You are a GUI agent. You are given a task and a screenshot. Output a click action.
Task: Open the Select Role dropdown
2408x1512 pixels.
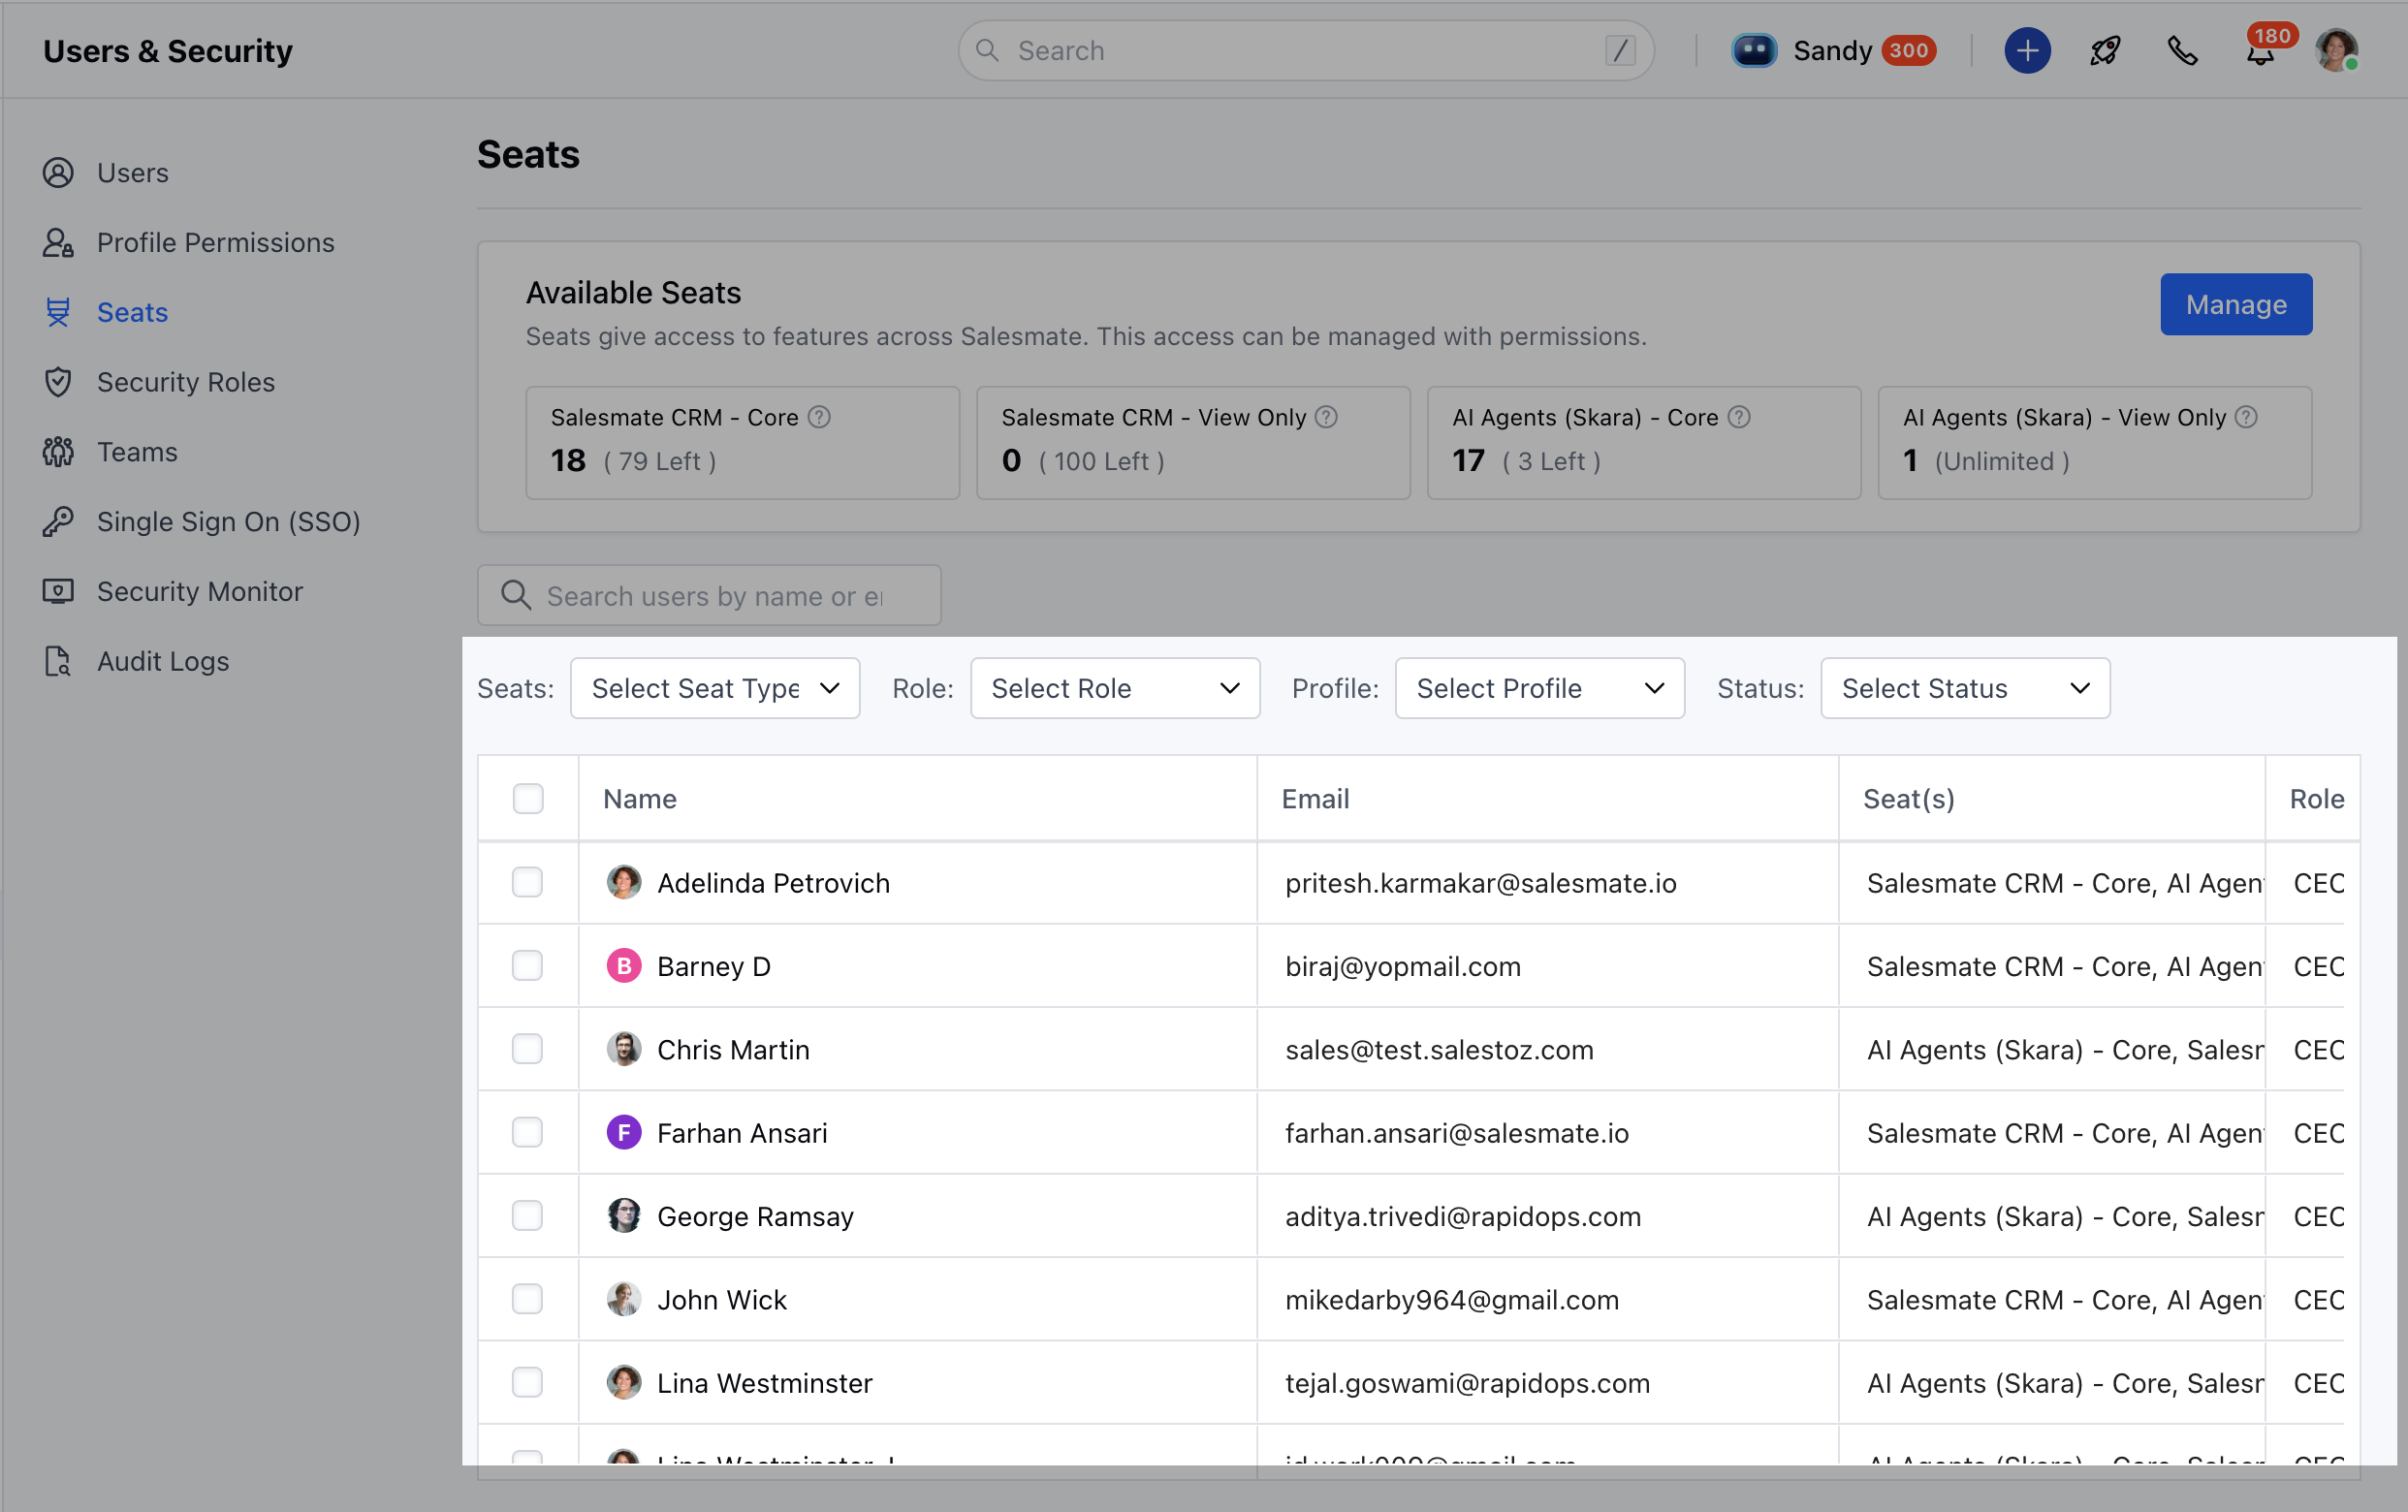coord(1114,688)
